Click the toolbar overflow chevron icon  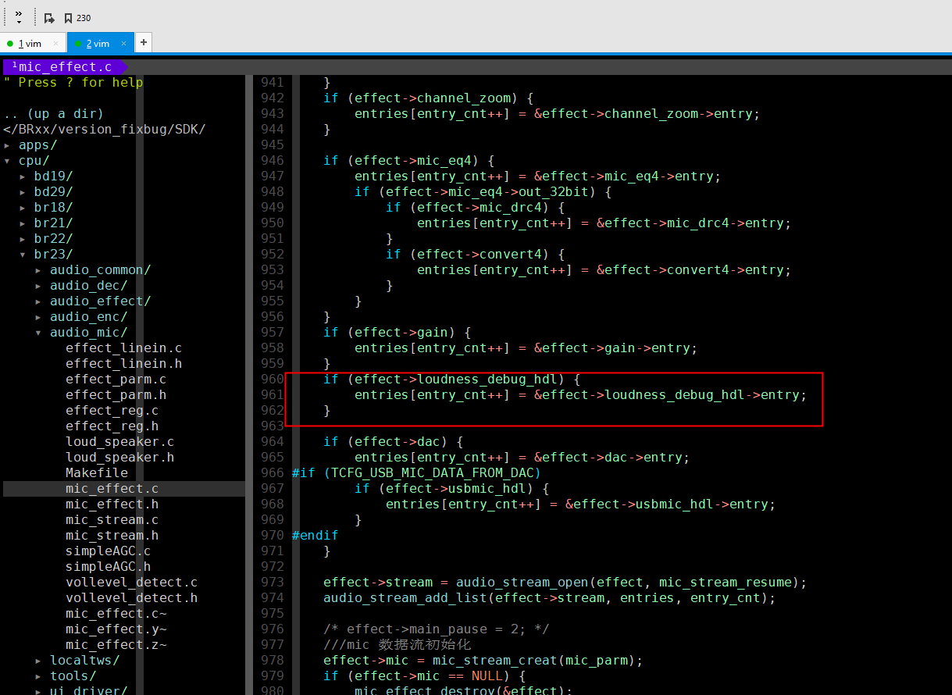pos(19,16)
